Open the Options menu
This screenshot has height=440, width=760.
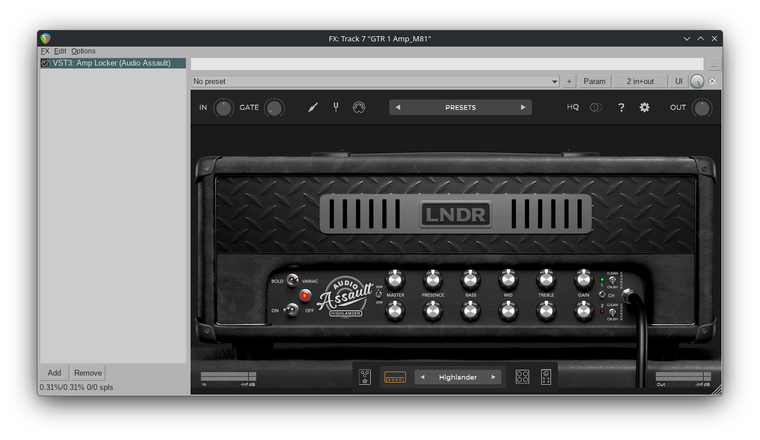click(83, 51)
